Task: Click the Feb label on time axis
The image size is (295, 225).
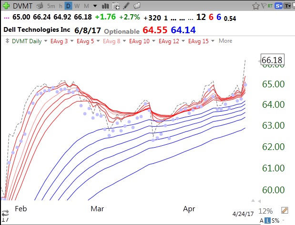Action: [21, 209]
